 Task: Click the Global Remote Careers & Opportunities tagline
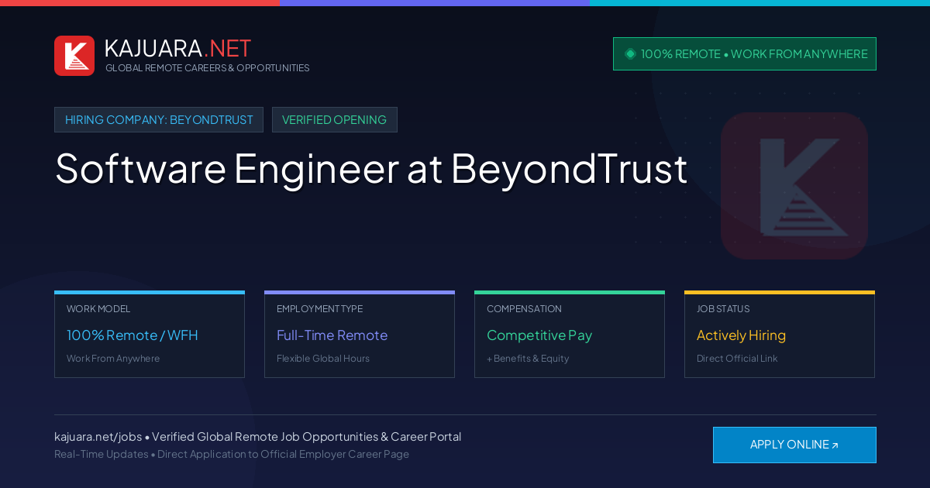tap(208, 68)
